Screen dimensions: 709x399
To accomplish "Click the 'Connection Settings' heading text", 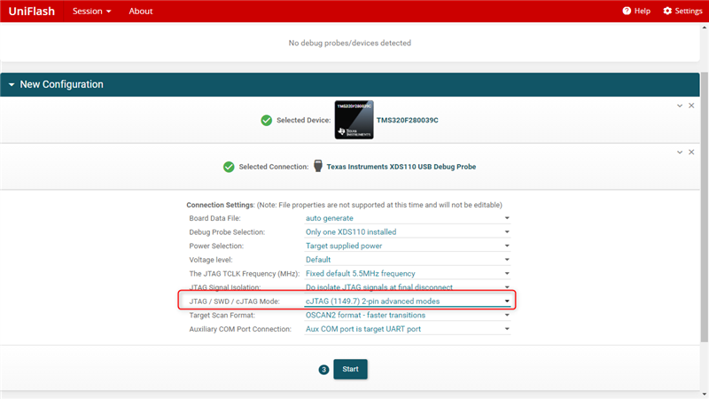I will (x=220, y=205).
